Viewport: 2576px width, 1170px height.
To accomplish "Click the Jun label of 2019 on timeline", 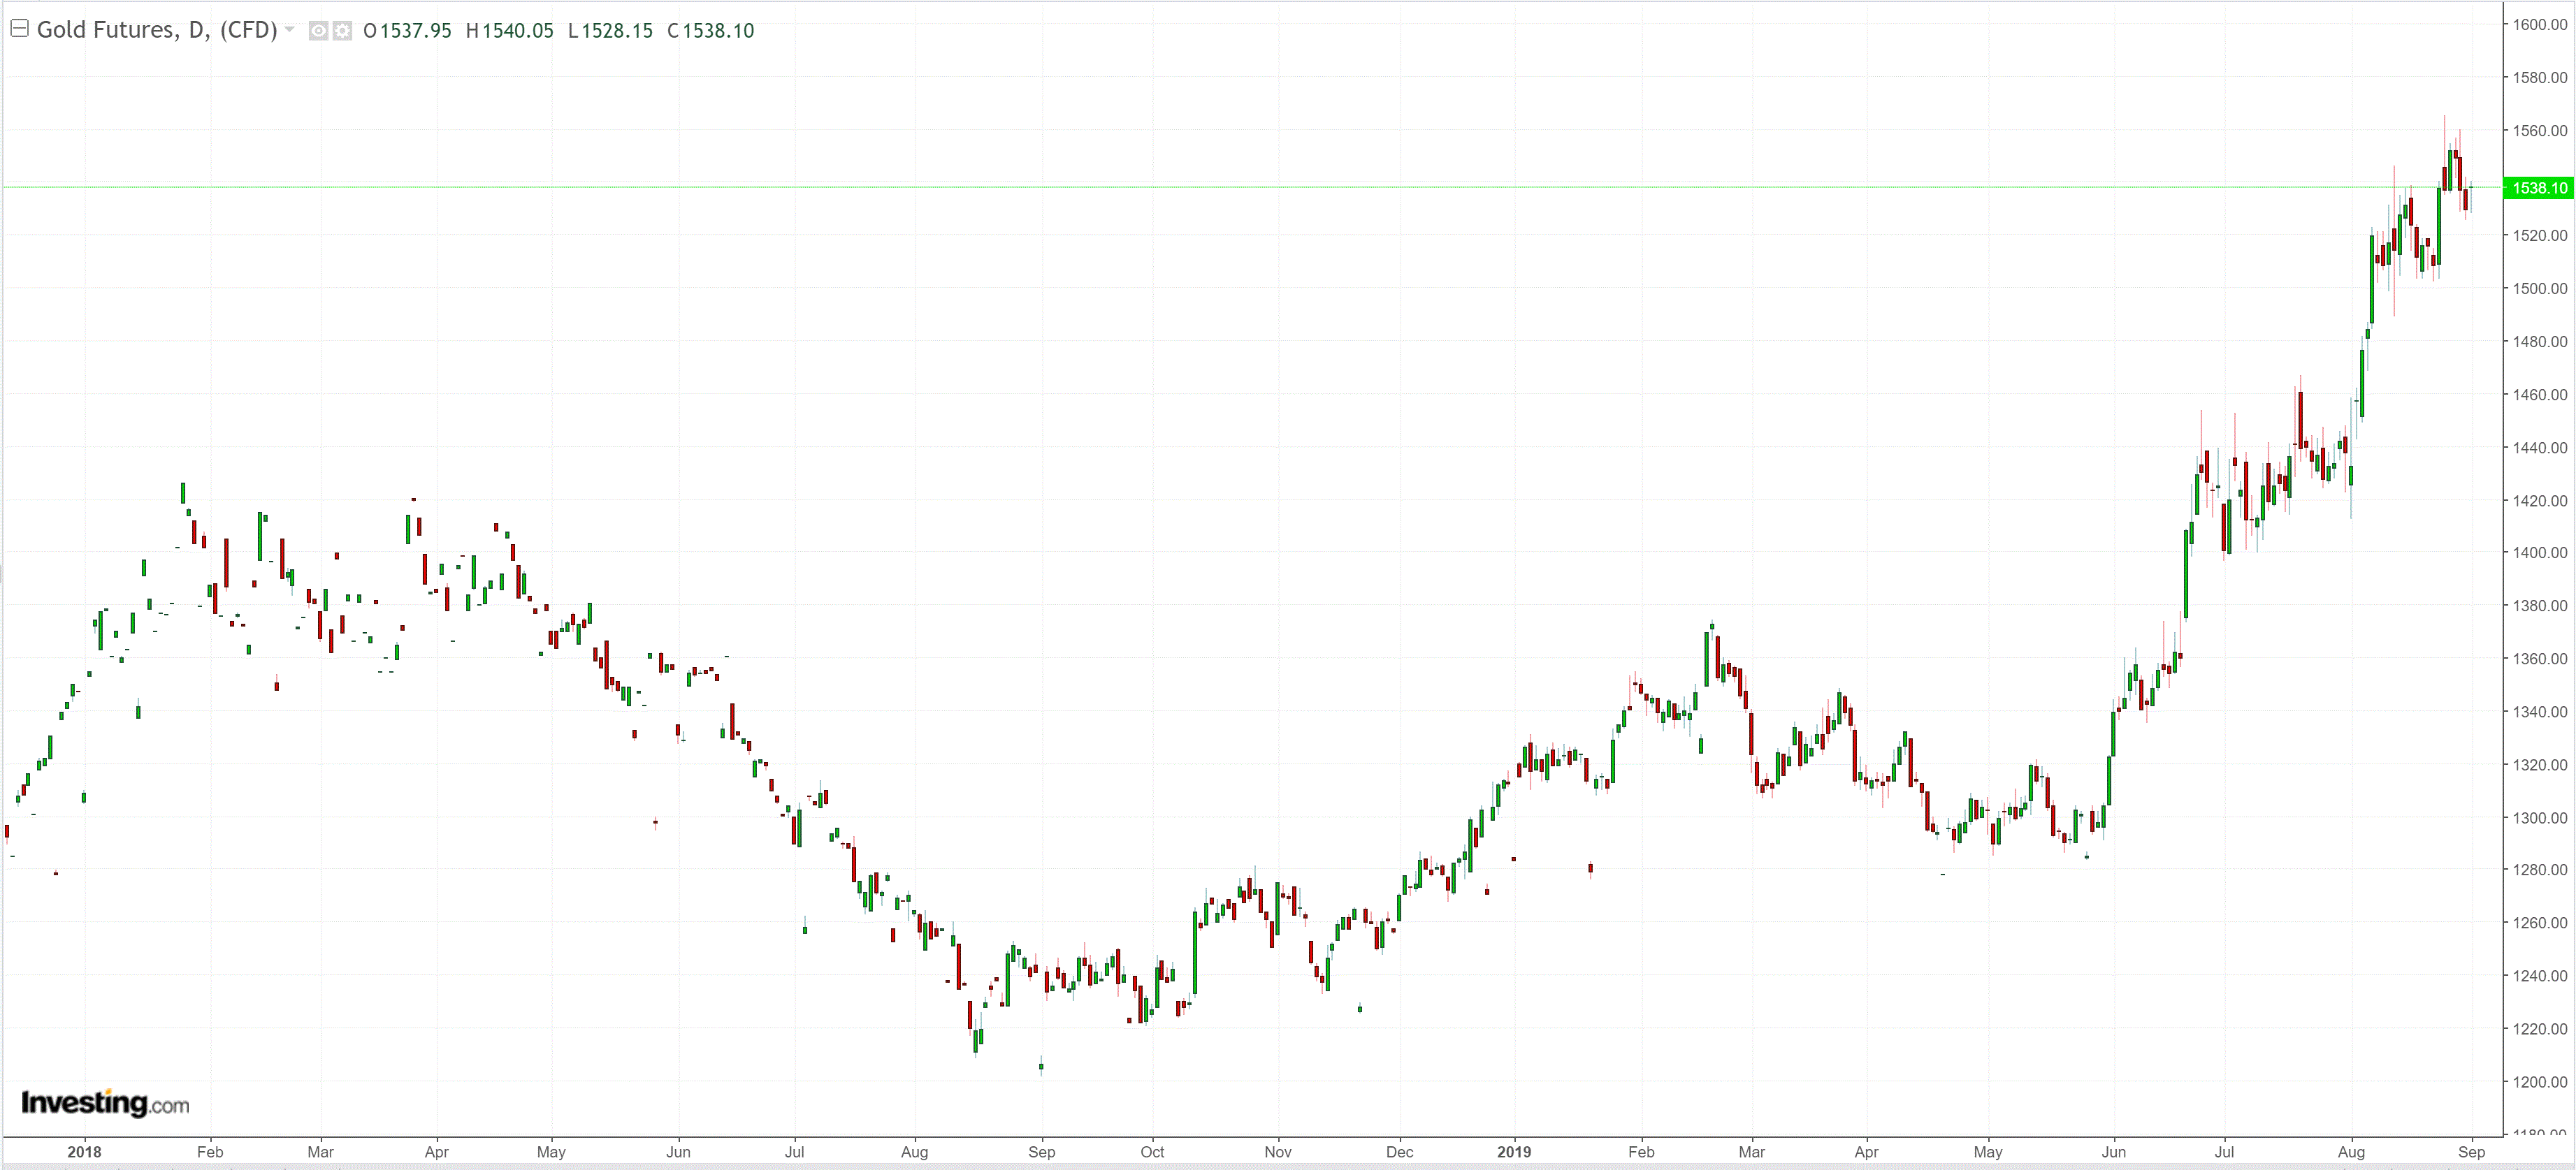I will point(2113,1152).
